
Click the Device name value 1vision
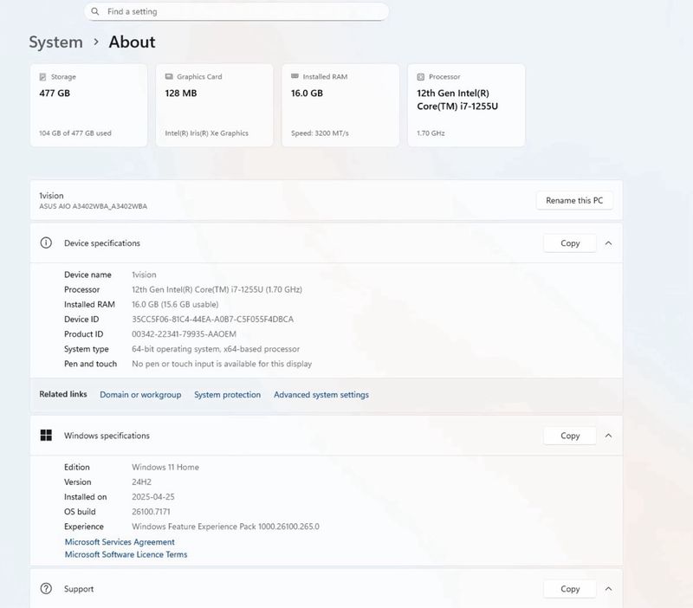point(144,275)
